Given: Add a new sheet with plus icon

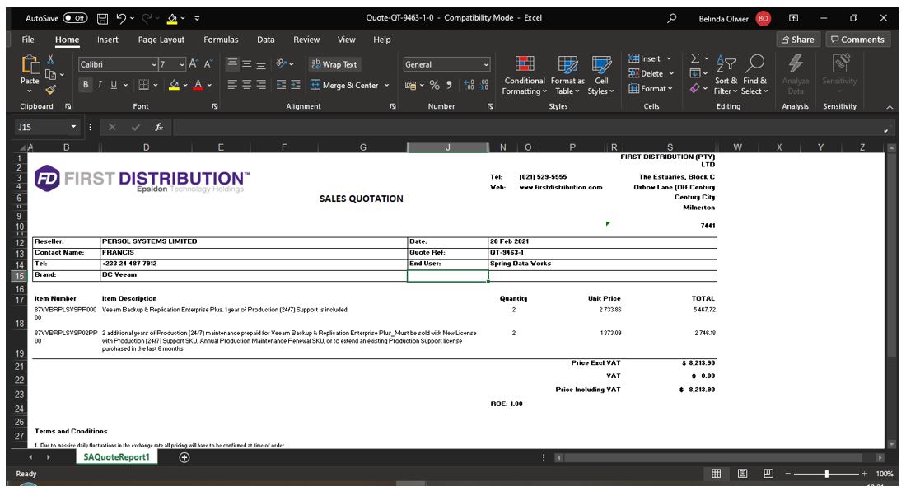Looking at the screenshot, I should click(184, 457).
